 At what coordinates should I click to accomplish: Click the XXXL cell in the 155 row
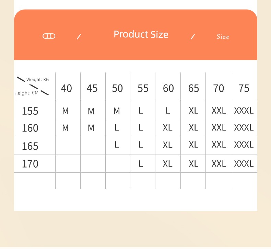(244, 111)
